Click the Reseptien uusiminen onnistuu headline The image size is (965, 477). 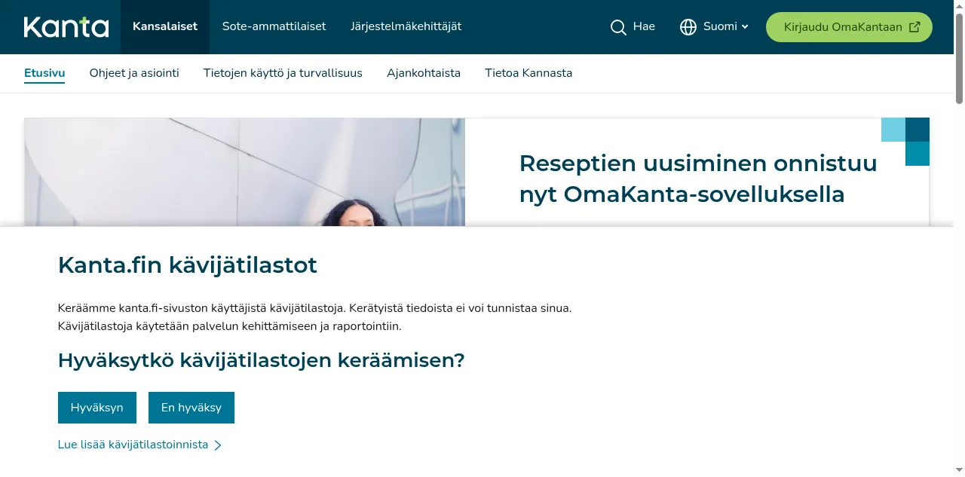(x=697, y=179)
